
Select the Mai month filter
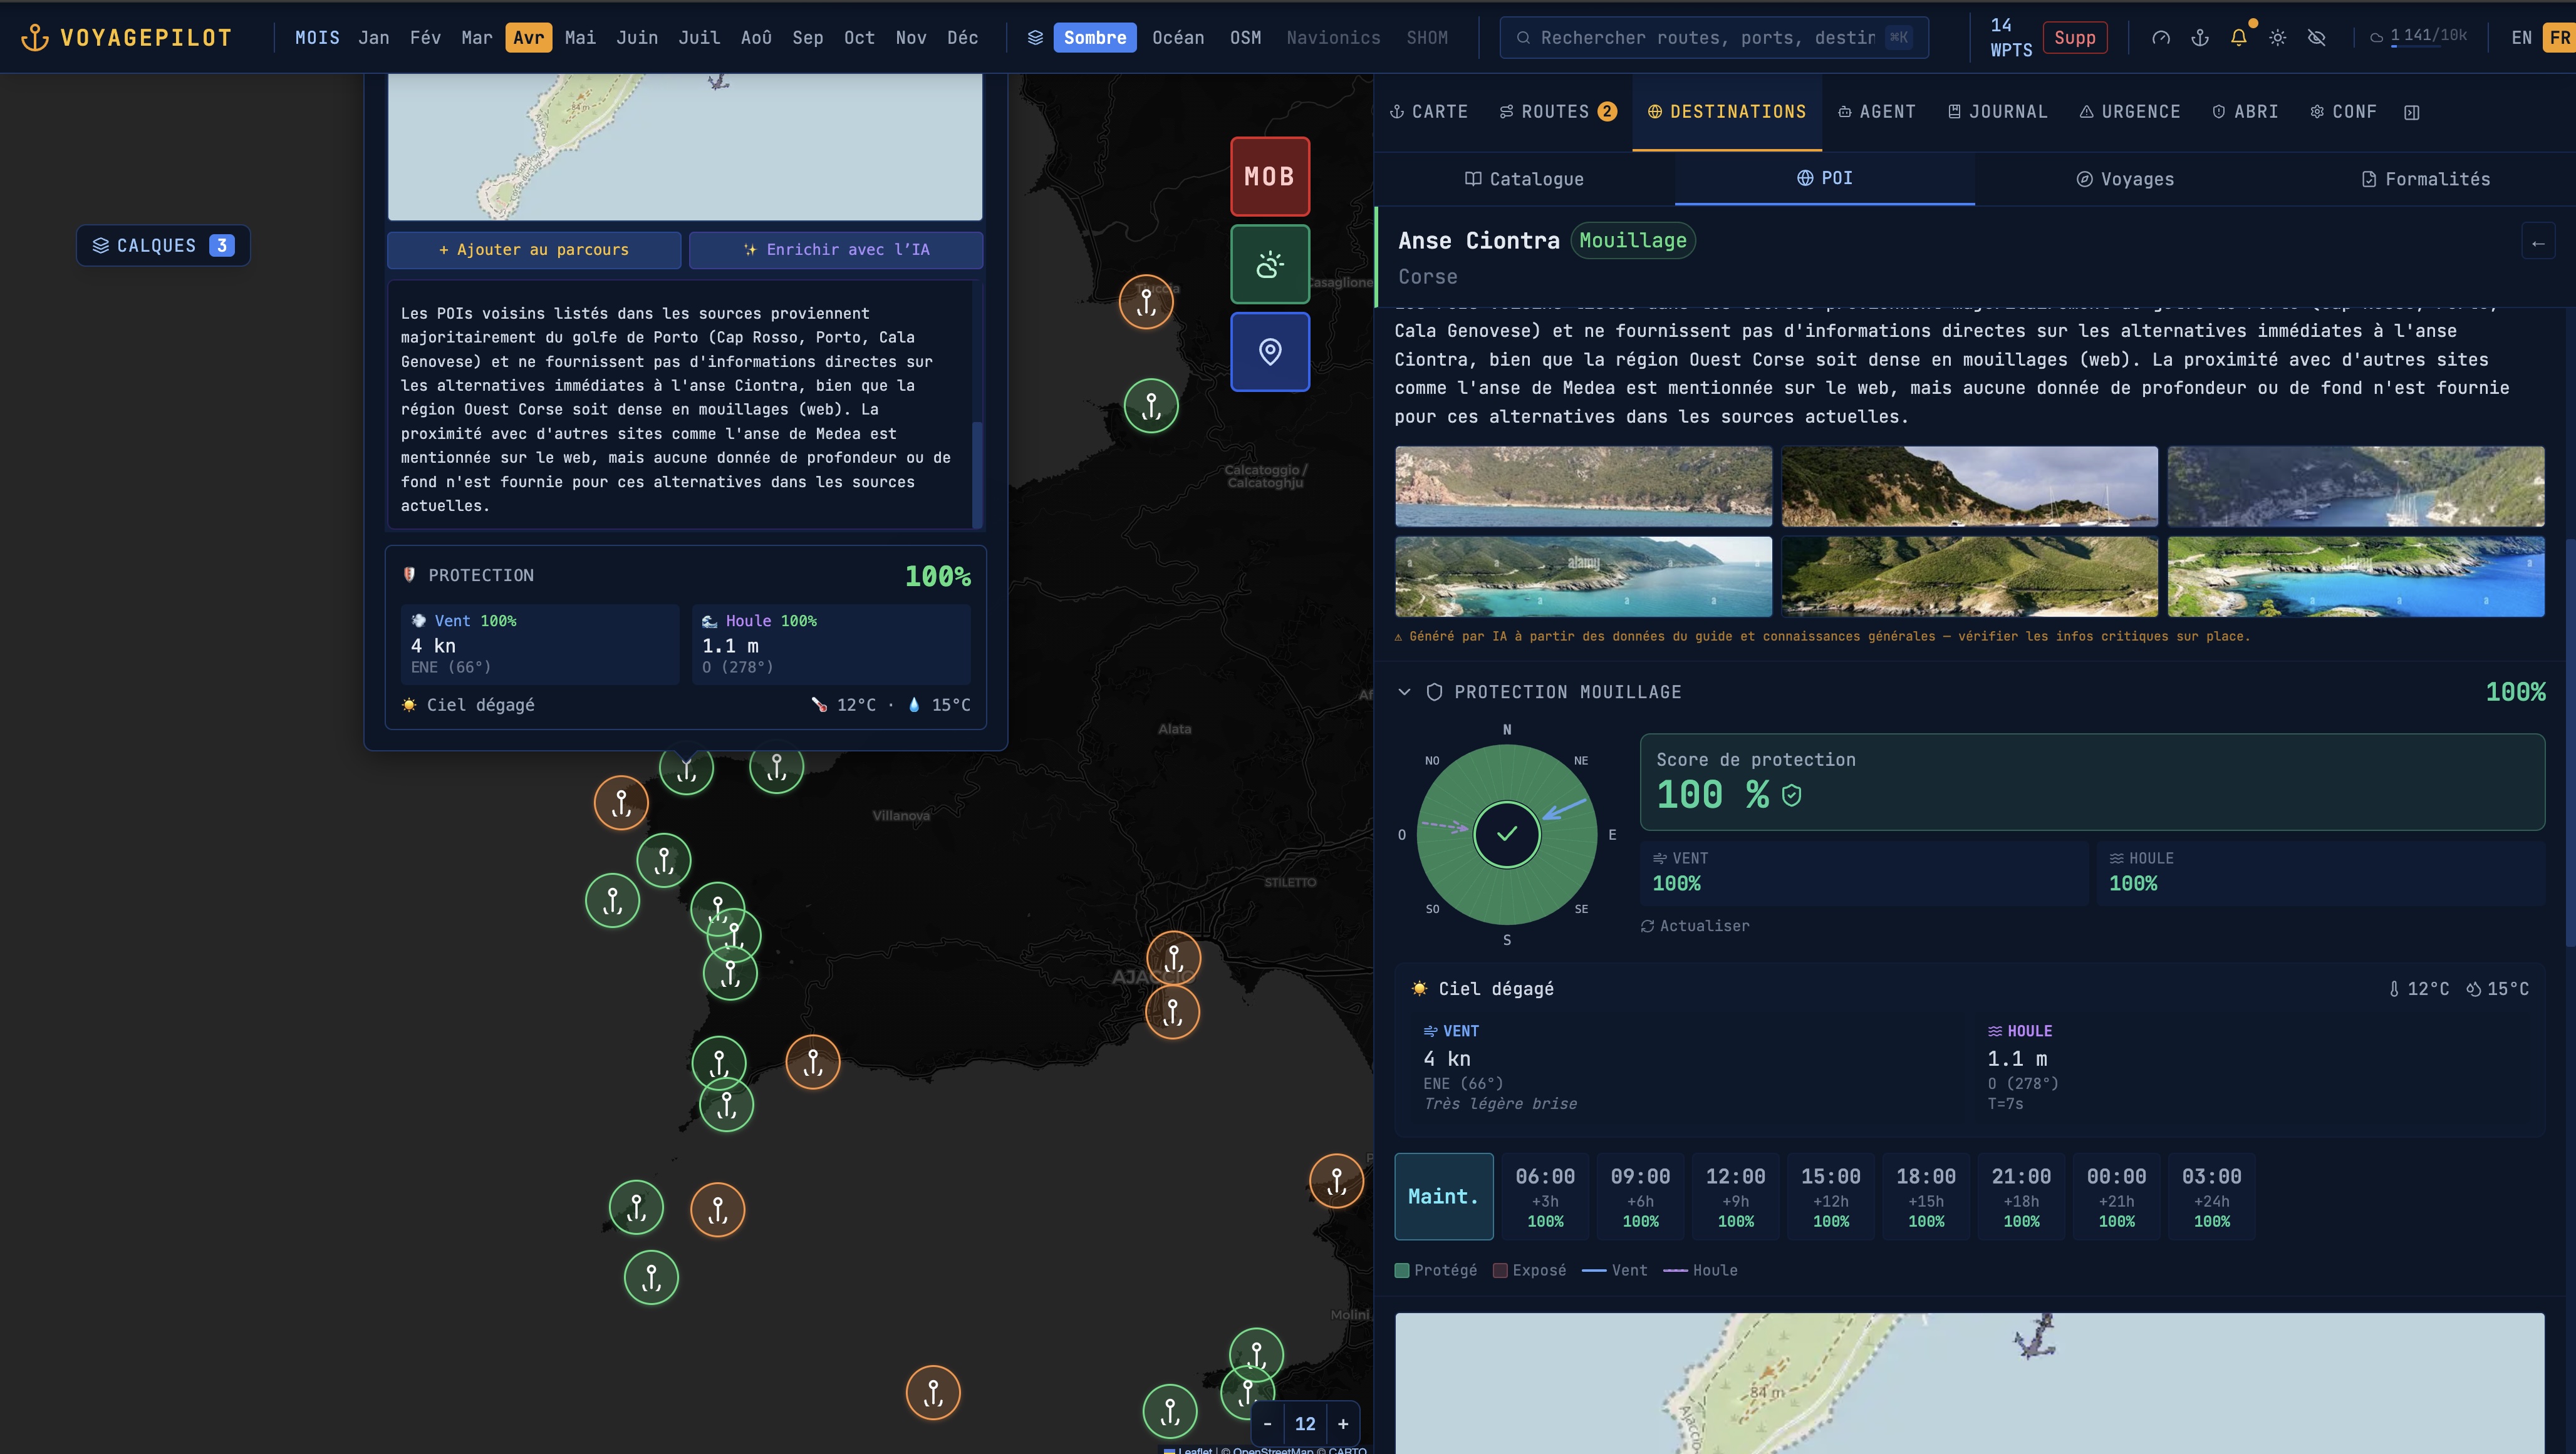point(580,38)
